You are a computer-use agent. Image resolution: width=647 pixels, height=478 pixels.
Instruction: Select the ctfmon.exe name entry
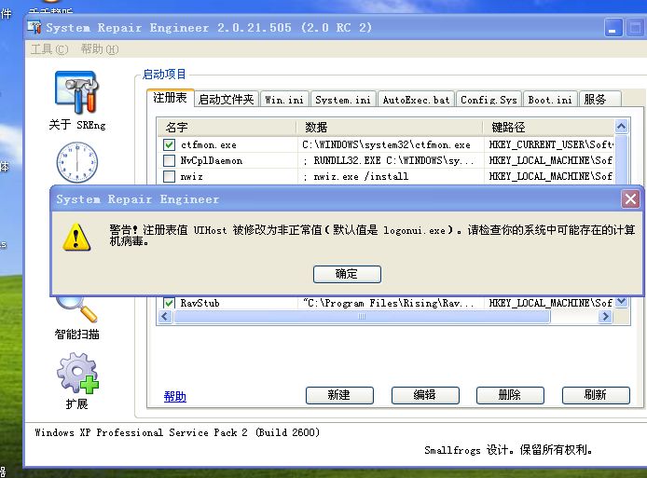(209, 144)
